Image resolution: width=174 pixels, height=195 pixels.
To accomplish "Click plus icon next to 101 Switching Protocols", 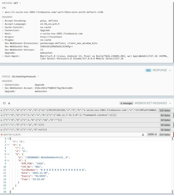I will click(38, 77).
